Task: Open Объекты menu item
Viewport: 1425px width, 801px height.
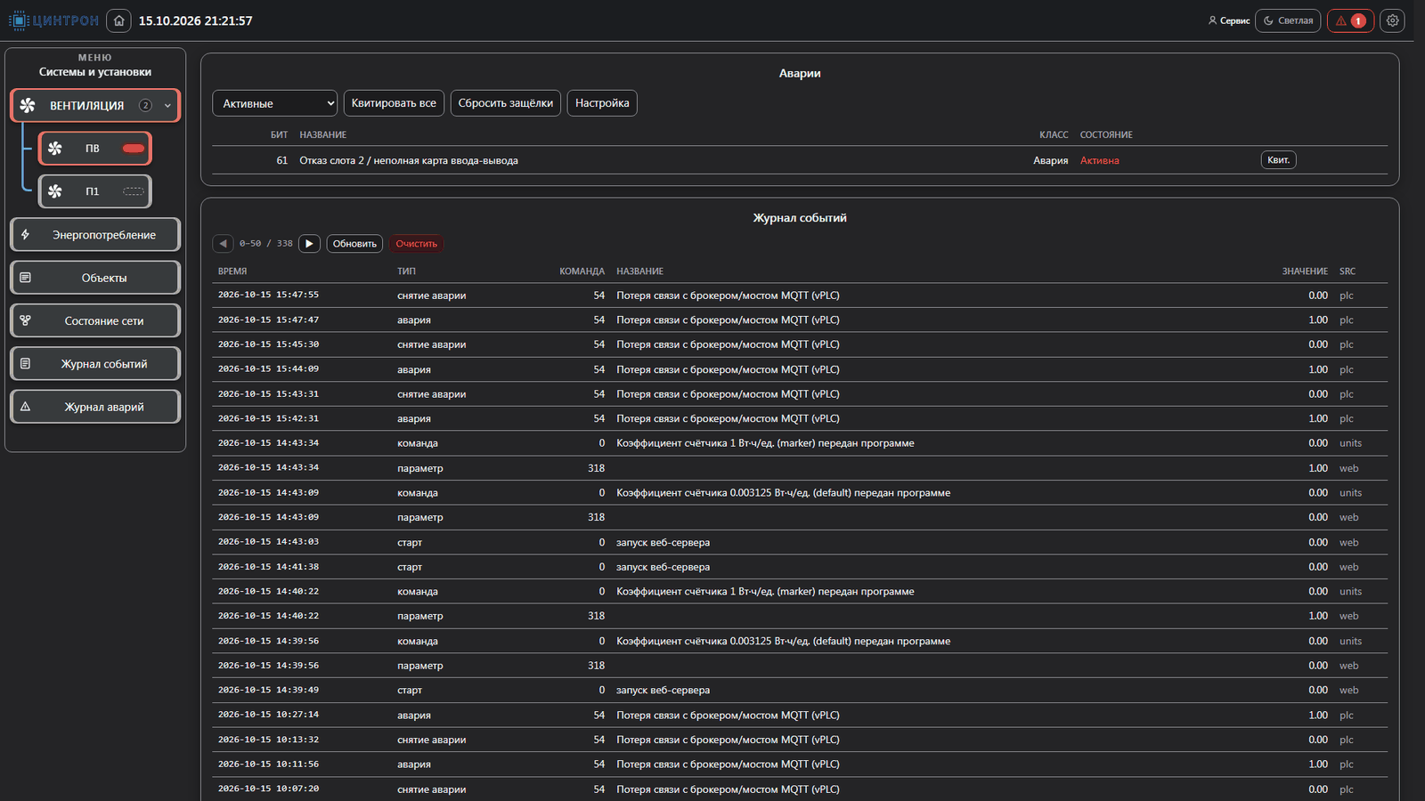Action: point(95,278)
